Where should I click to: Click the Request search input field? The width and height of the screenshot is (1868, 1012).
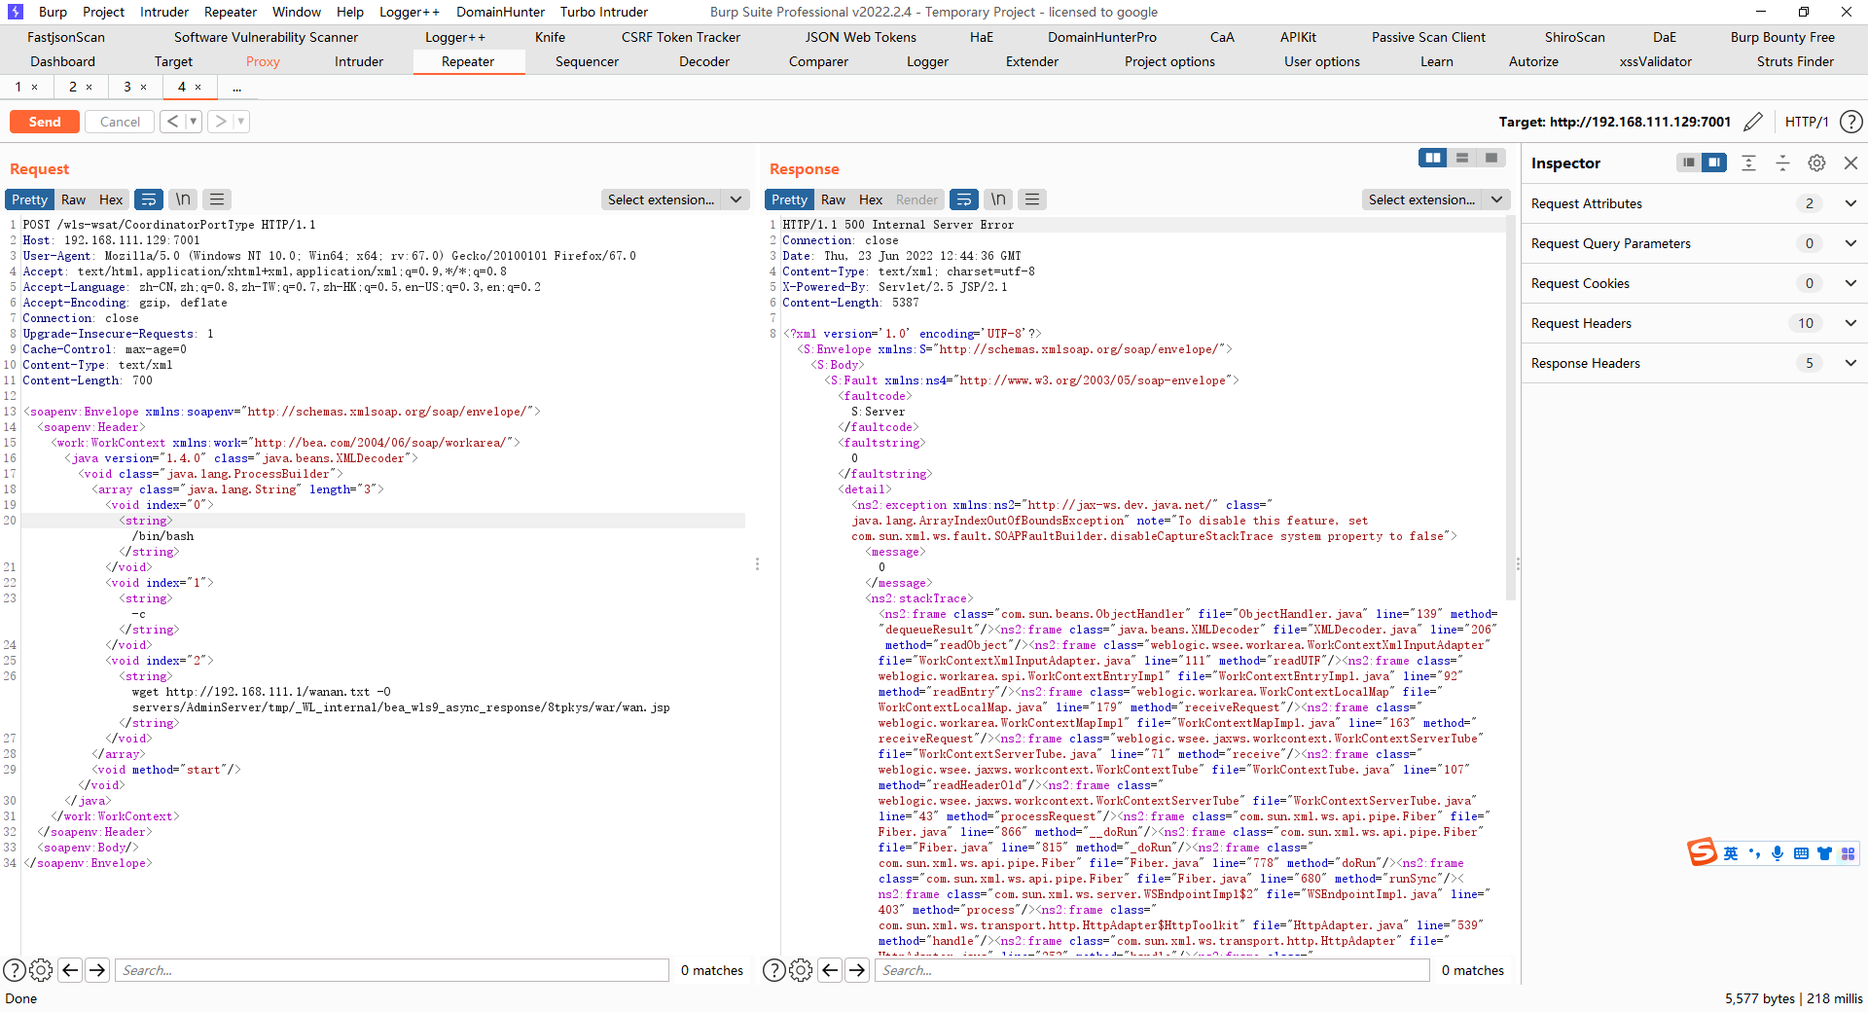point(392,970)
